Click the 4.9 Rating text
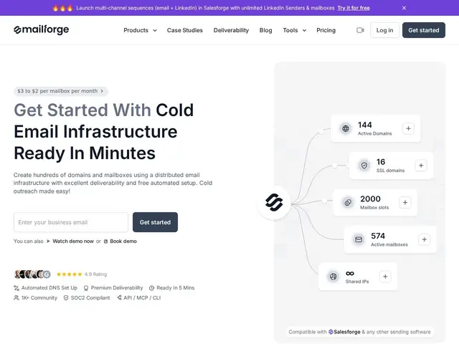 point(95,274)
